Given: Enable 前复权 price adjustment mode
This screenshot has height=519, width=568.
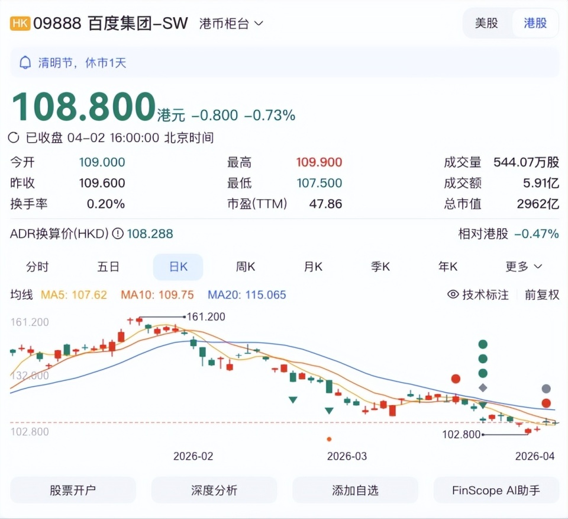Looking at the screenshot, I should (x=540, y=294).
